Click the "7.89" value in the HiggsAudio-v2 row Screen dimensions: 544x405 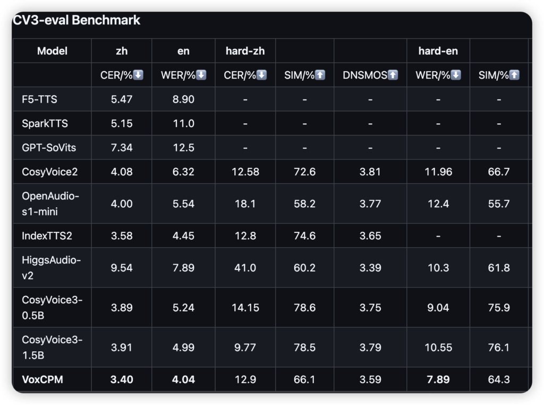183,267
